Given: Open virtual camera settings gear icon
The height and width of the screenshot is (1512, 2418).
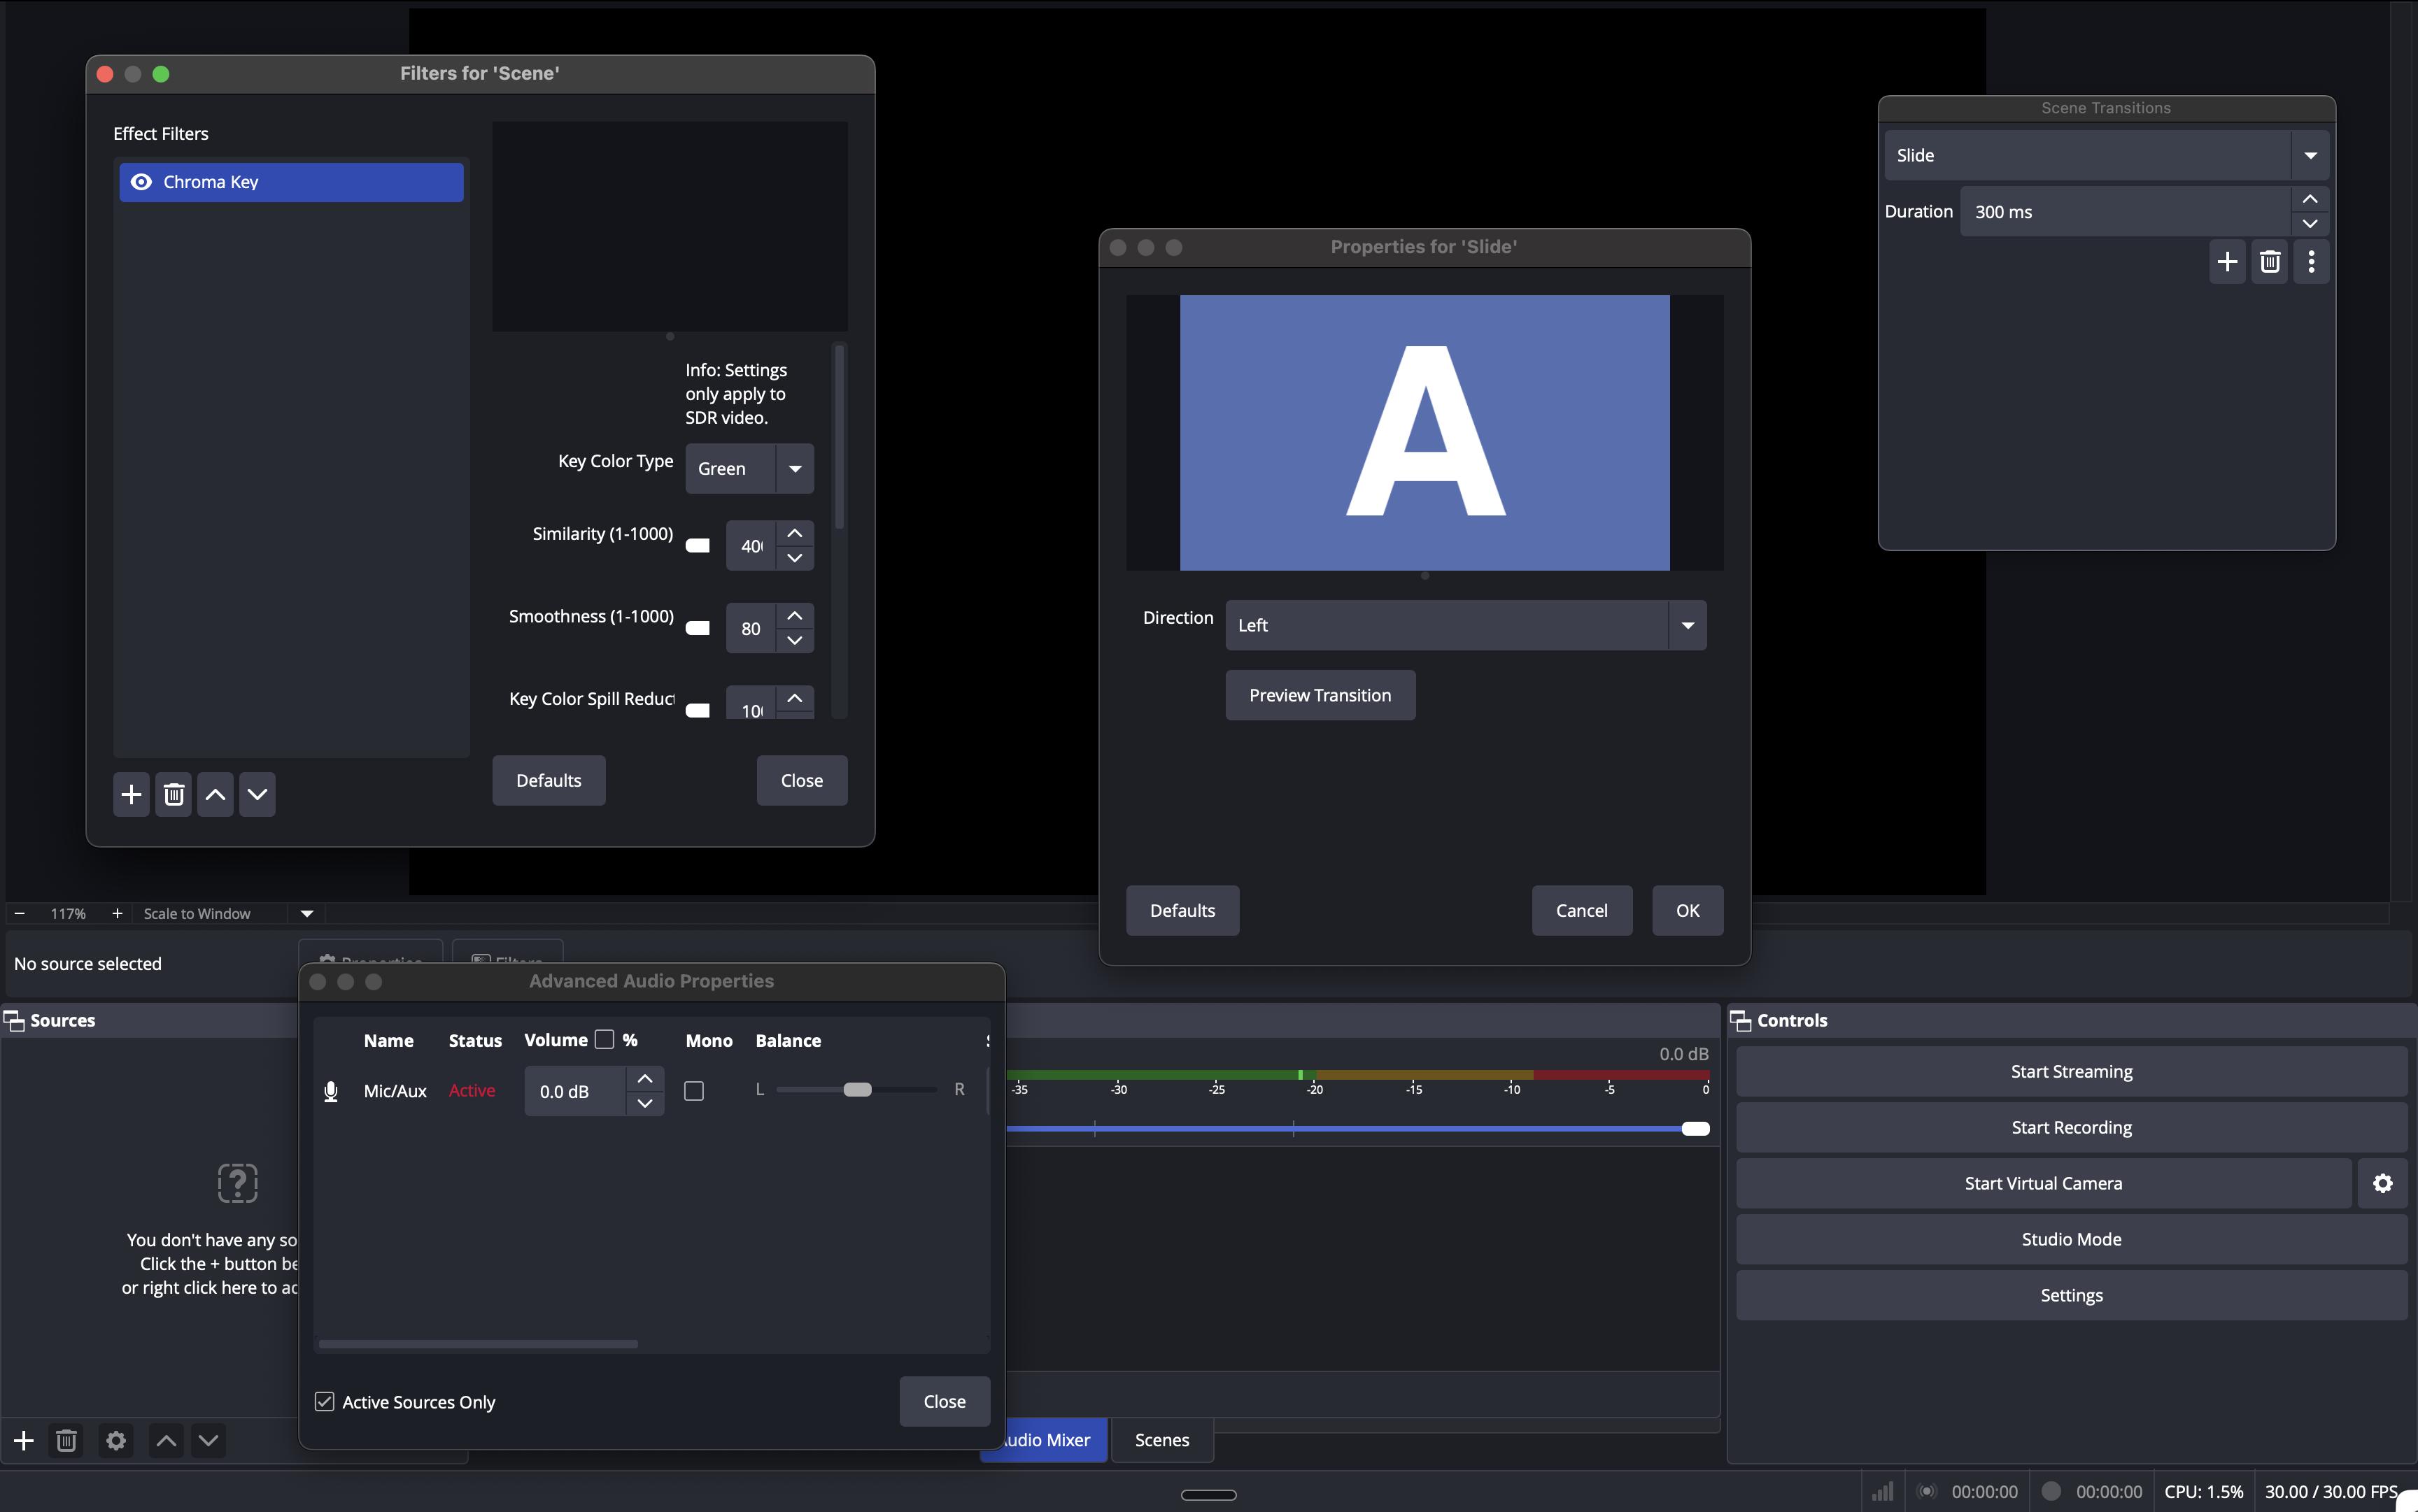Looking at the screenshot, I should click(2382, 1183).
